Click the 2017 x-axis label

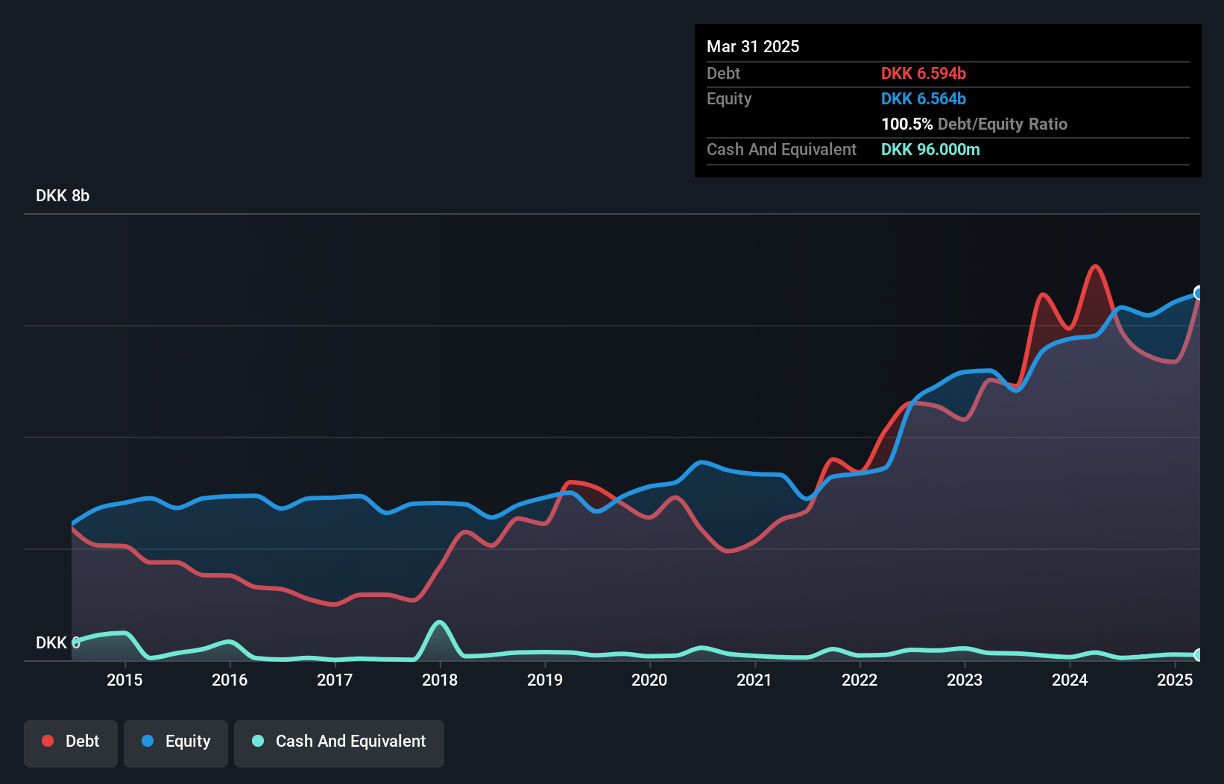335,680
